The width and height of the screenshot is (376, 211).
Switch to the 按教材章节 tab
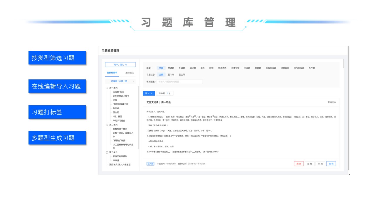pos(112,73)
